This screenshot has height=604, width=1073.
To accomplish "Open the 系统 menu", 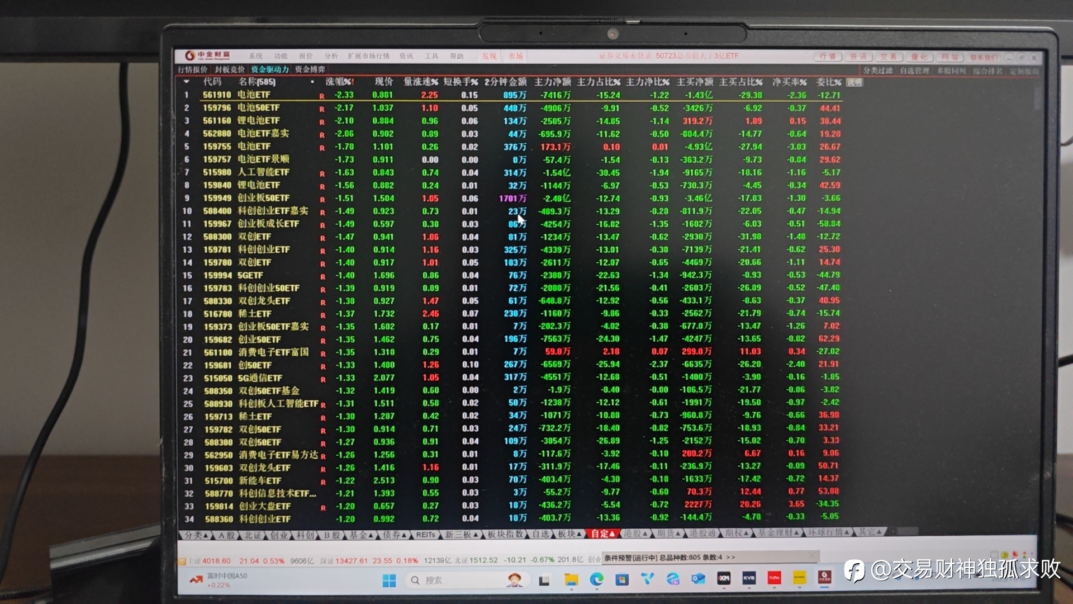I will (255, 56).
